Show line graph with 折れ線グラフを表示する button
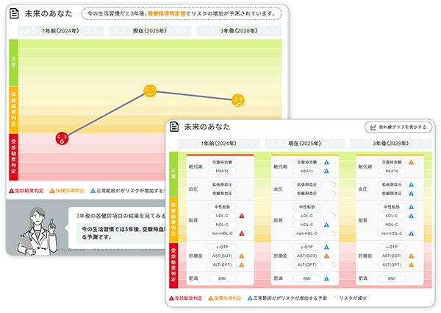441x313 pixels. tap(396, 127)
